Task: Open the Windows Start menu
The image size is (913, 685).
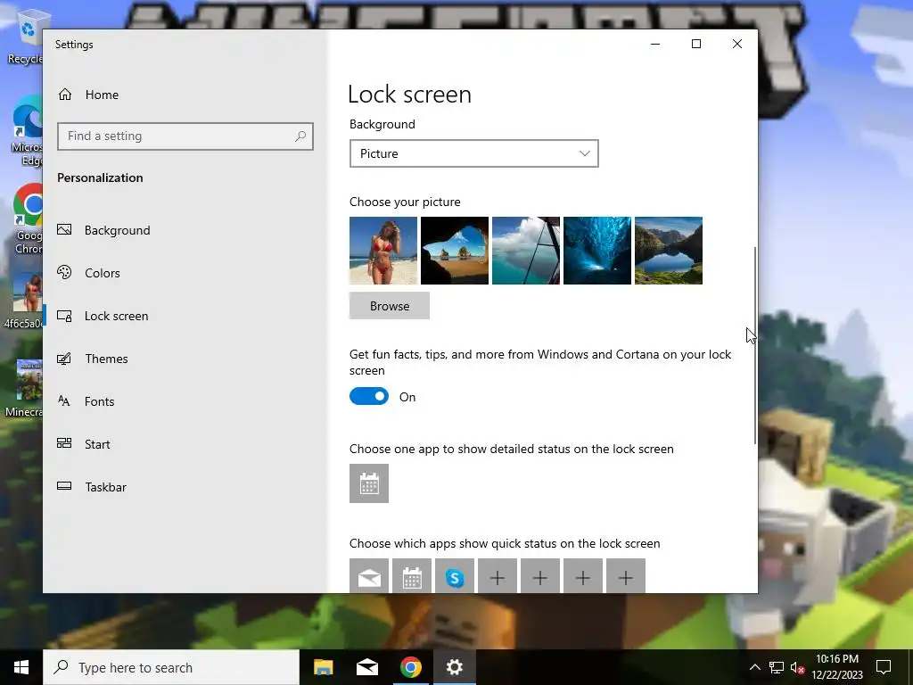Action: click(x=21, y=667)
